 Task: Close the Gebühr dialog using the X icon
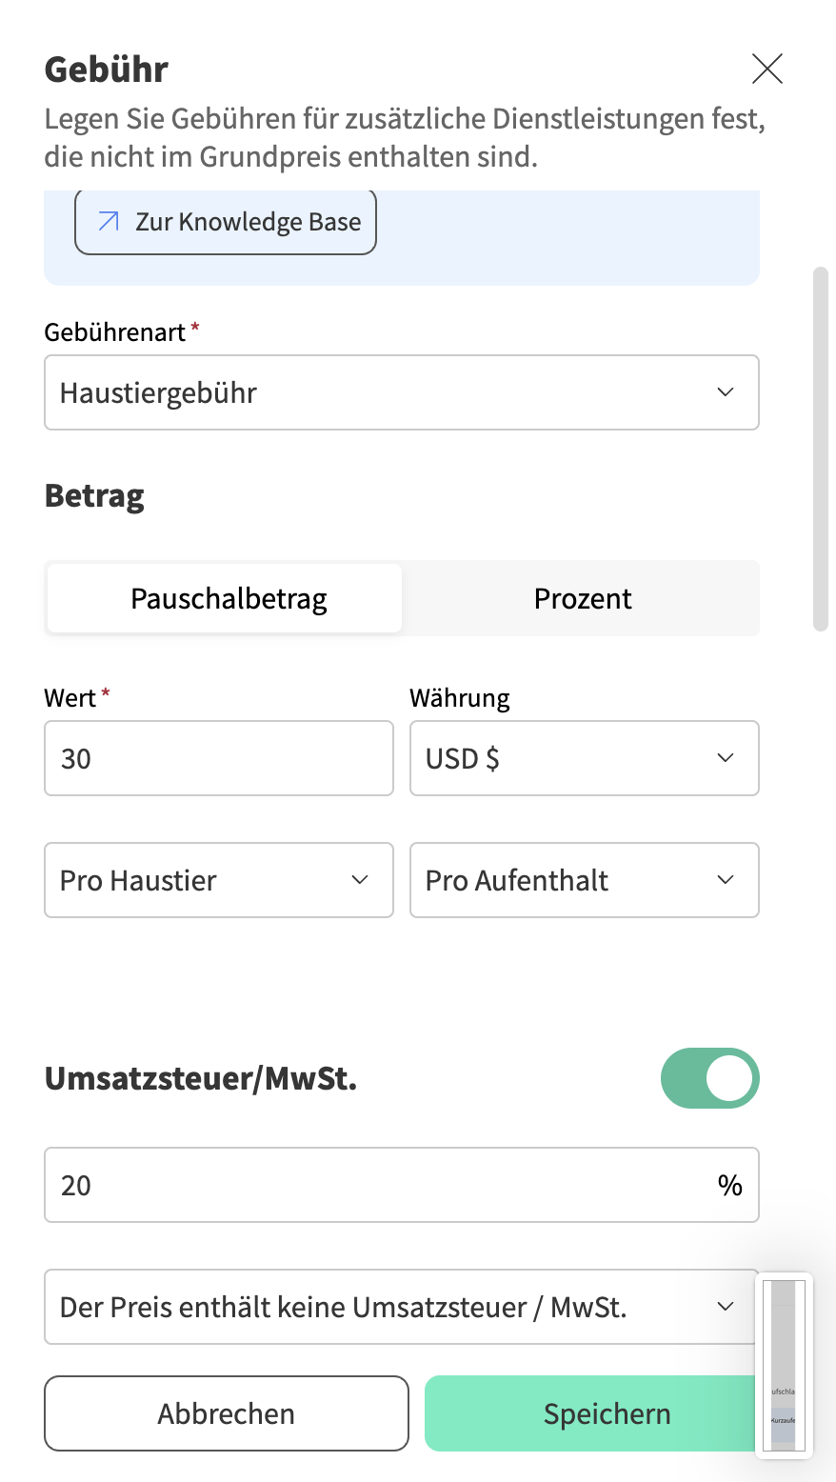pyautogui.click(x=767, y=69)
